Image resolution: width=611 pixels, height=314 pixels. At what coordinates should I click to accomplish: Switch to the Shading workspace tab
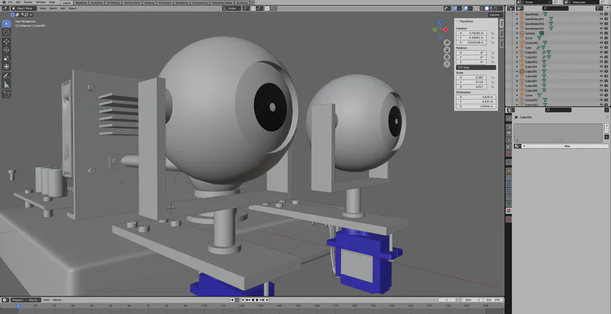click(x=149, y=3)
